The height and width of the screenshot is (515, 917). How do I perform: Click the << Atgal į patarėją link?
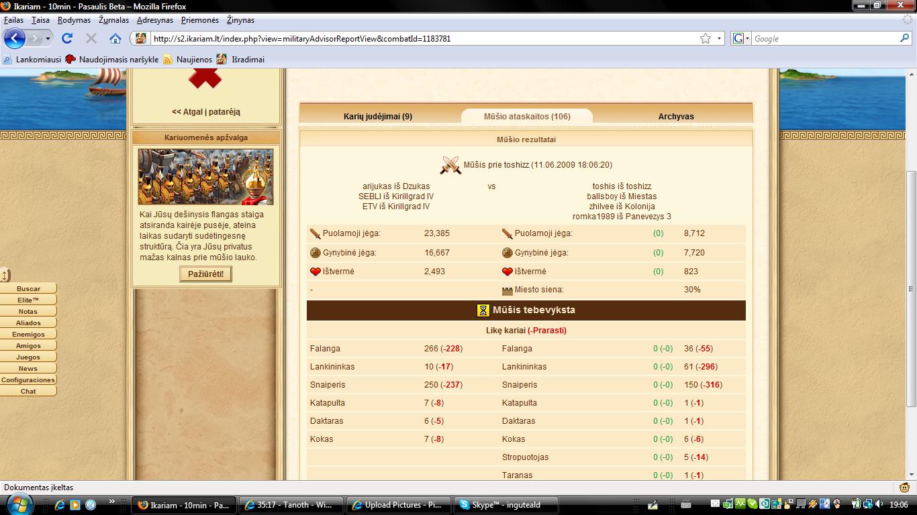coord(206,112)
